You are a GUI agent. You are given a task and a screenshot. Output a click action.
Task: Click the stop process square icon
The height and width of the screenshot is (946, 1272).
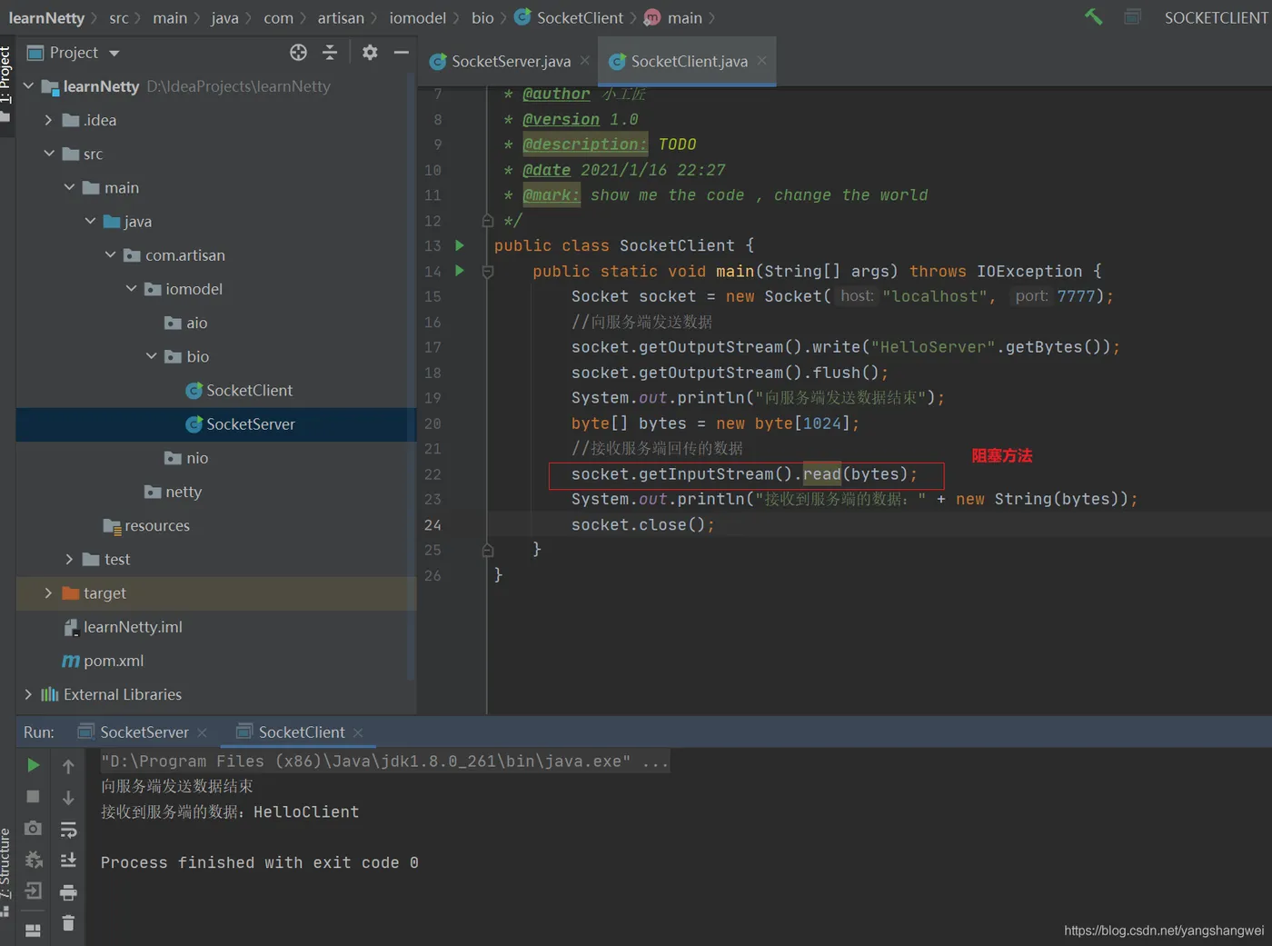click(33, 797)
